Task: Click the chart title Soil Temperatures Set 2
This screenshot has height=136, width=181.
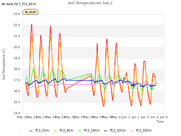Action: (x=90, y=3)
